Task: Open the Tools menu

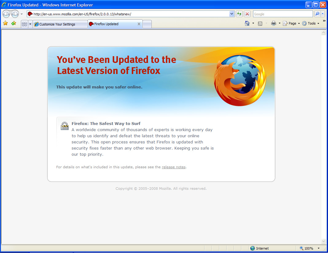Action: 310,23
